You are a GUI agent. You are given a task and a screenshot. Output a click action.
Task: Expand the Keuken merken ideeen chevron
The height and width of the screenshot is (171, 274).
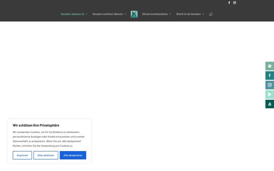tap(125, 14)
